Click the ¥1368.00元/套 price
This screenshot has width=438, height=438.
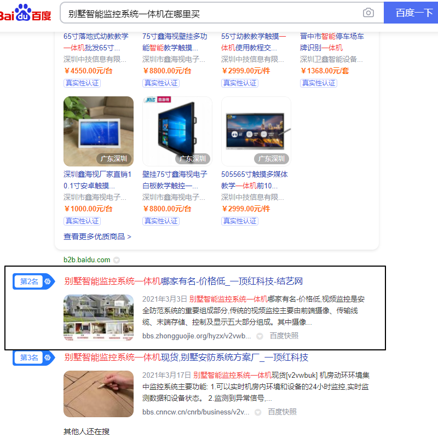tap(325, 71)
